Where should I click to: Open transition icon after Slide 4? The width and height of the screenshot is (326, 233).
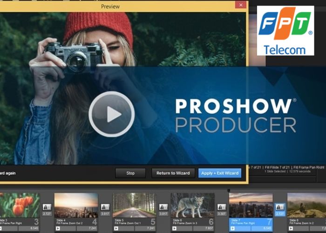105,207
